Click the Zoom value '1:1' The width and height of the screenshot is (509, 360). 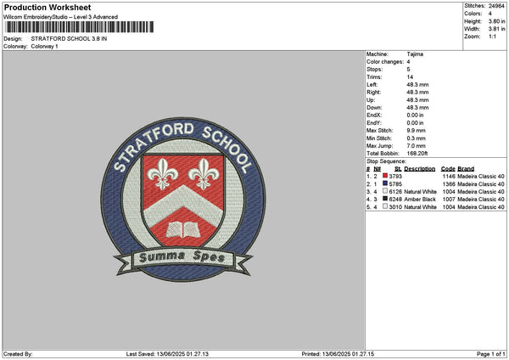point(492,37)
